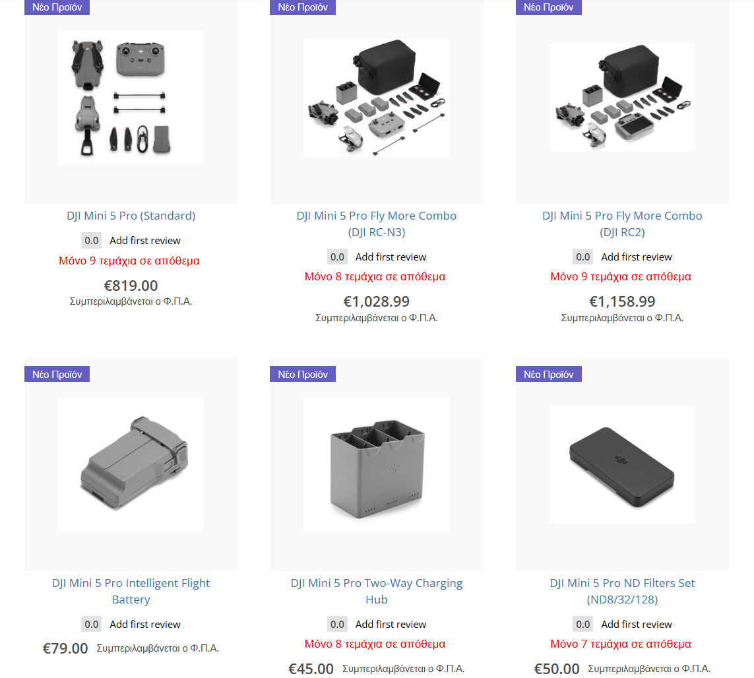
Task: Add first review for the RC2 combo
Action: 637,257
